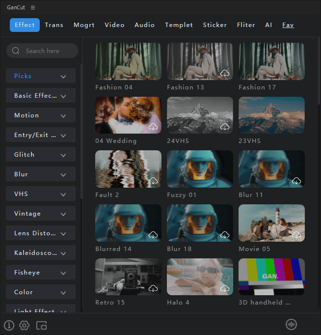Expand the Kaleidoscope category chevron

point(63,253)
